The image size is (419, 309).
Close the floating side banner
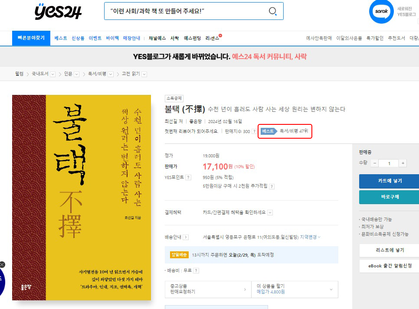(2, 264)
